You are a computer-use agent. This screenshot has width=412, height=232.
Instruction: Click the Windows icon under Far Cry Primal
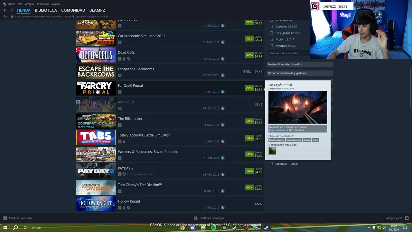click(120, 92)
